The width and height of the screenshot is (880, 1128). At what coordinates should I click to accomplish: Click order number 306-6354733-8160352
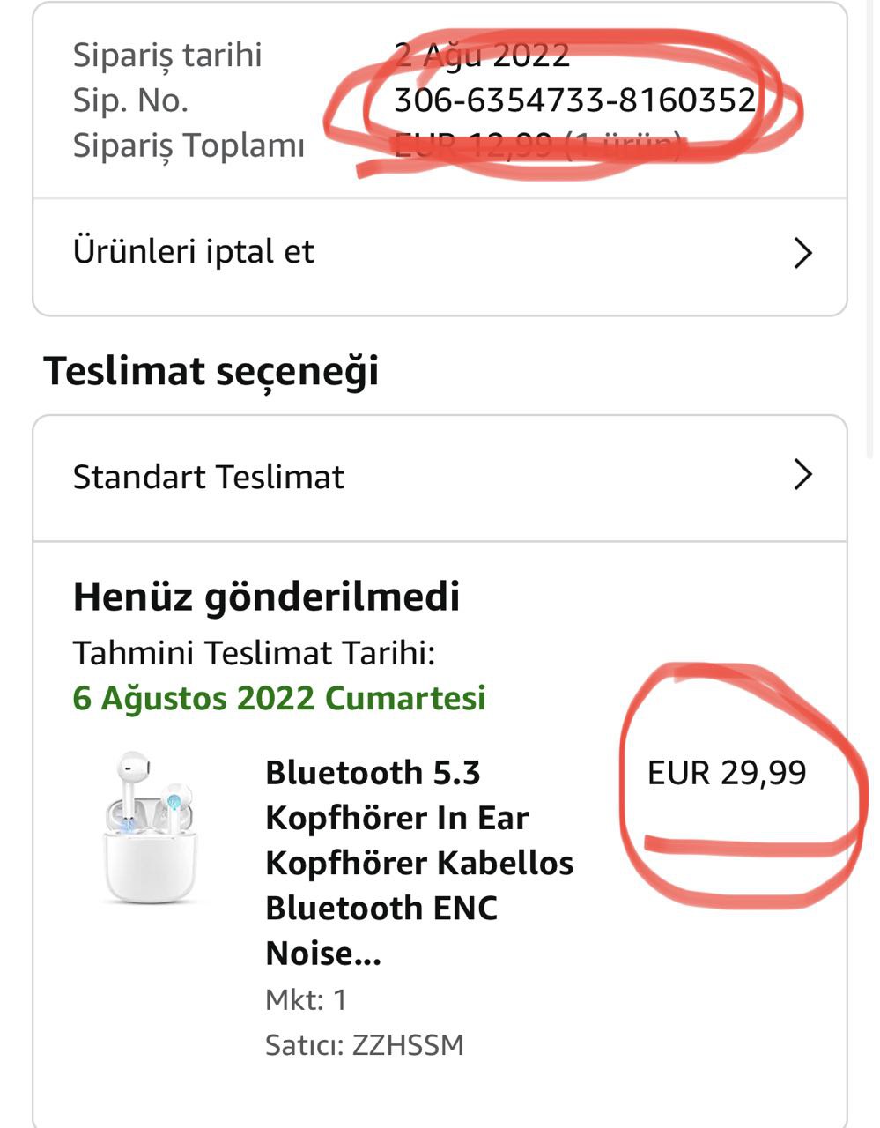(x=574, y=100)
